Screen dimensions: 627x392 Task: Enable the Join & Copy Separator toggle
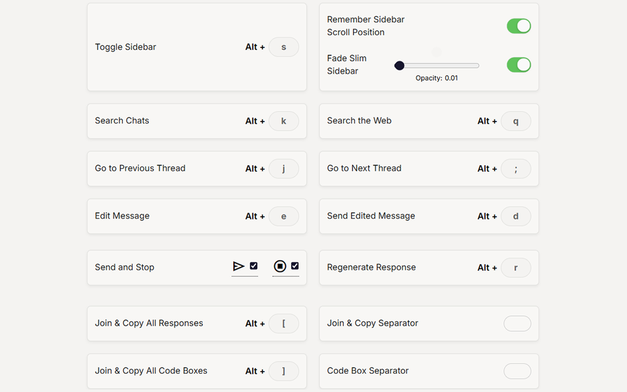(517, 323)
